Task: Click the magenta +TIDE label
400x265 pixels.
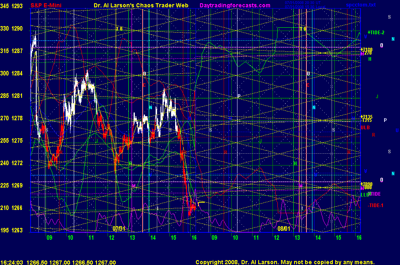Action: [x=374, y=194]
